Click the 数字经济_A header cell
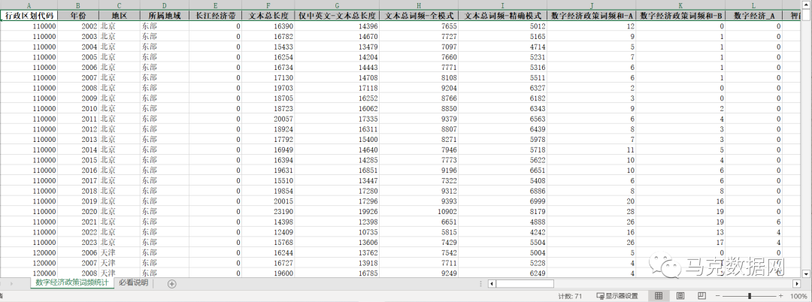812x302 pixels. click(x=753, y=16)
